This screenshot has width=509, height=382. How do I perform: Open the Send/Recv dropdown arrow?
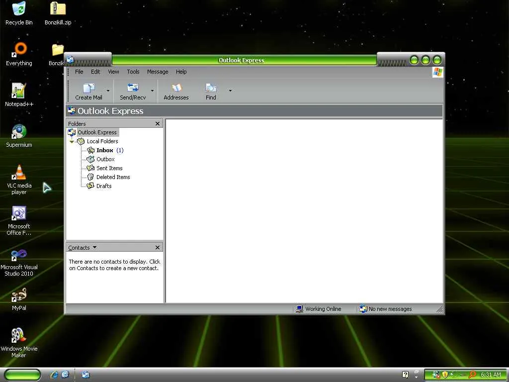[x=152, y=91]
